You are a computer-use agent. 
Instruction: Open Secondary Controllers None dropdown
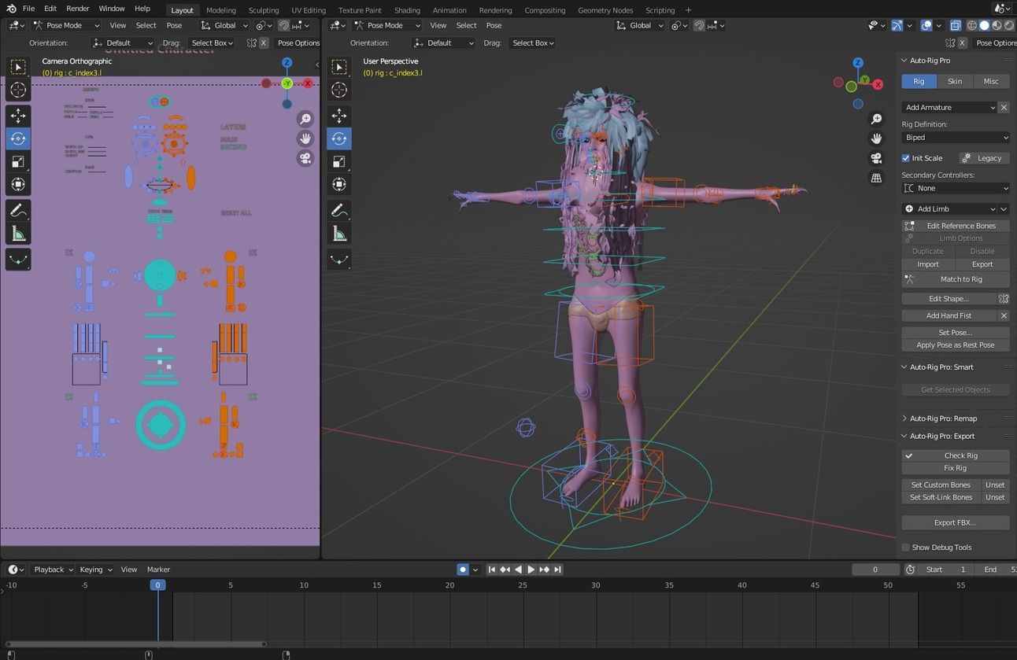click(955, 188)
